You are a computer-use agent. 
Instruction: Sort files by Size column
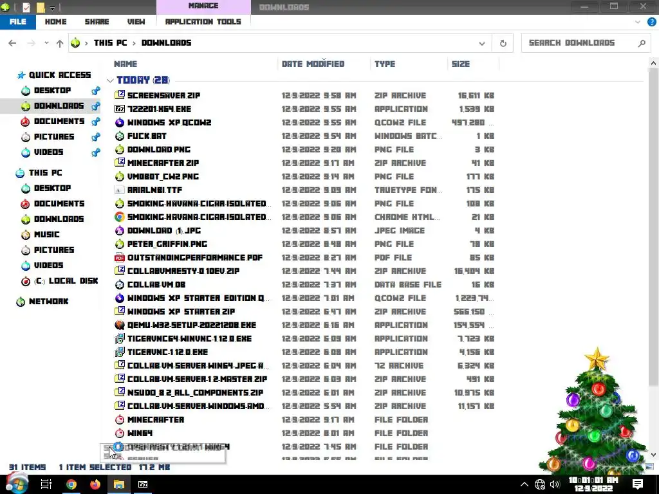[461, 64]
